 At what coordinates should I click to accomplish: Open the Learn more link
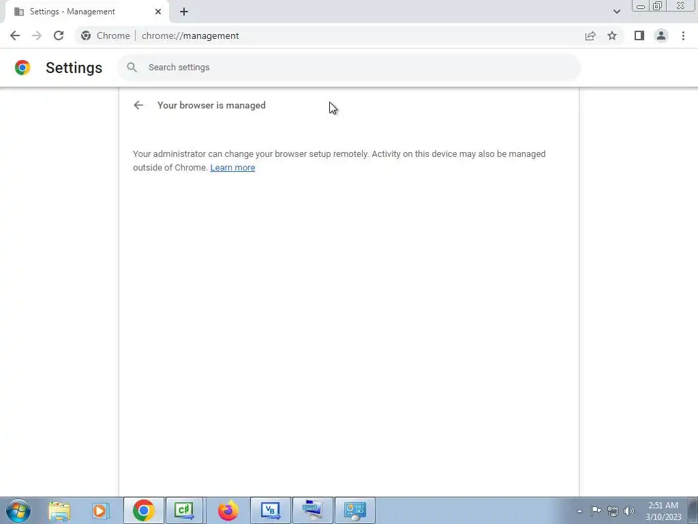233,168
